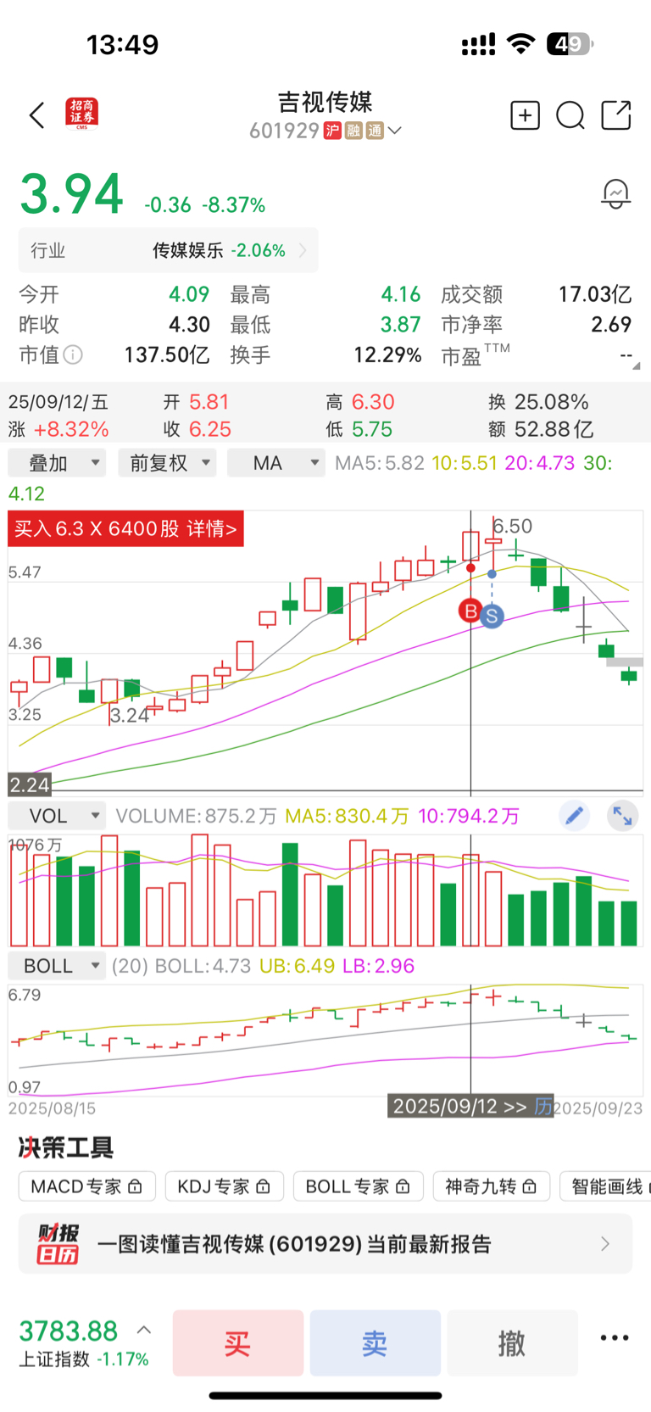651x1412 pixels.
Task: Open BOLL专家 tool
Action: click(358, 1186)
